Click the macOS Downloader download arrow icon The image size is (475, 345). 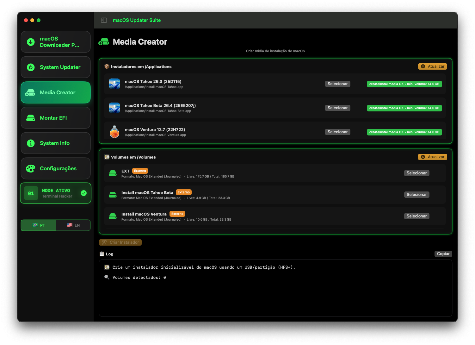coord(31,42)
